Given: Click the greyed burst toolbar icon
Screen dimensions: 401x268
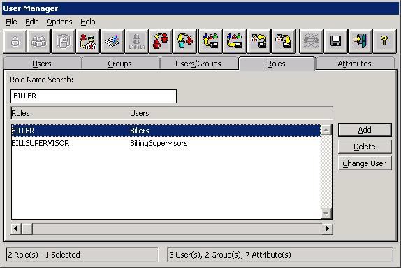Looking at the screenshot, I should [311, 41].
